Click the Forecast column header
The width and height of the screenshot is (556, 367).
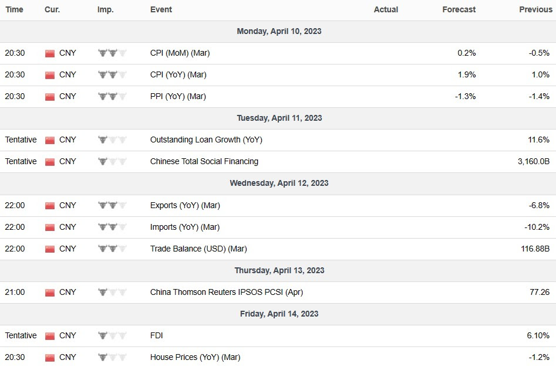[459, 10]
